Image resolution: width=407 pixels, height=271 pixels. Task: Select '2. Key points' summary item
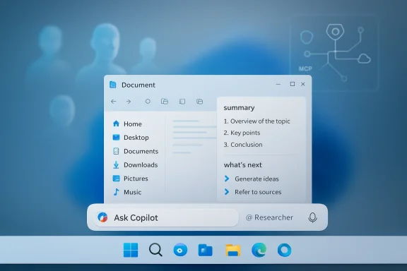(242, 133)
